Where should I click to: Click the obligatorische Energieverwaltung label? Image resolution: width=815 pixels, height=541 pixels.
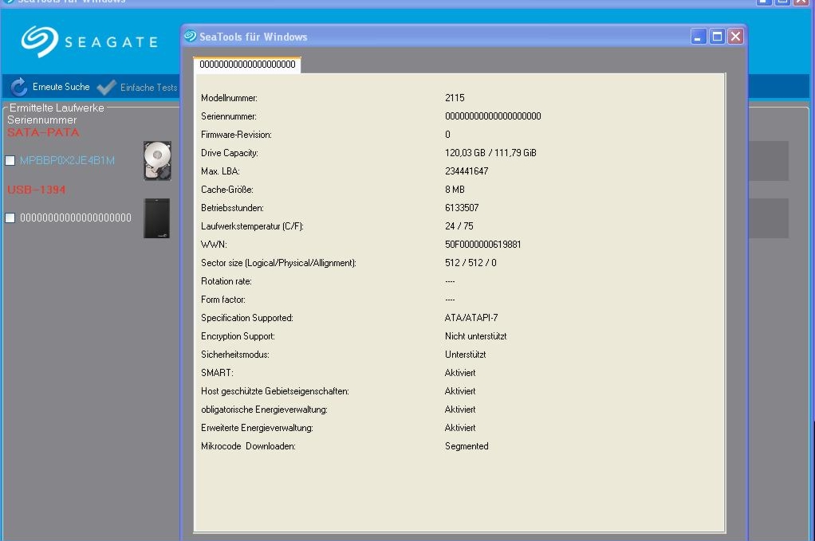point(265,410)
